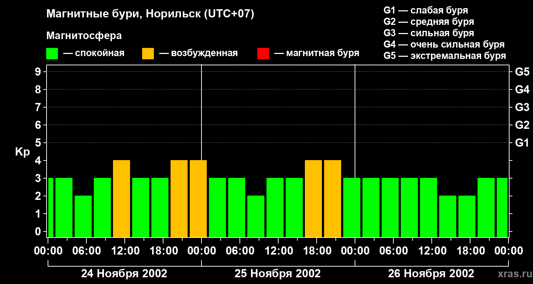Viewport: 533px width, 284px height.
Task: Click the green Kp 2 bar at 06:00 on 24 November
Action: pos(83,216)
